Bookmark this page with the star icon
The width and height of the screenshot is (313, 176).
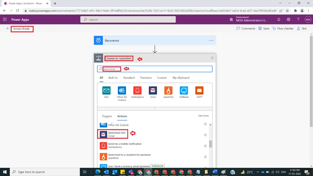click(x=287, y=11)
